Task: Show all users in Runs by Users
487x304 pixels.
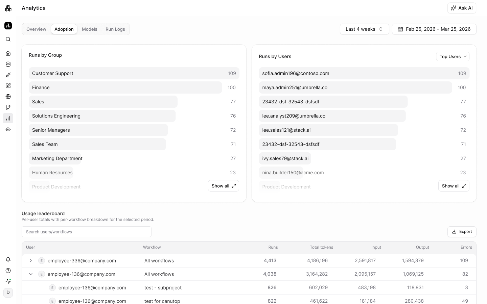Action: [x=454, y=186]
